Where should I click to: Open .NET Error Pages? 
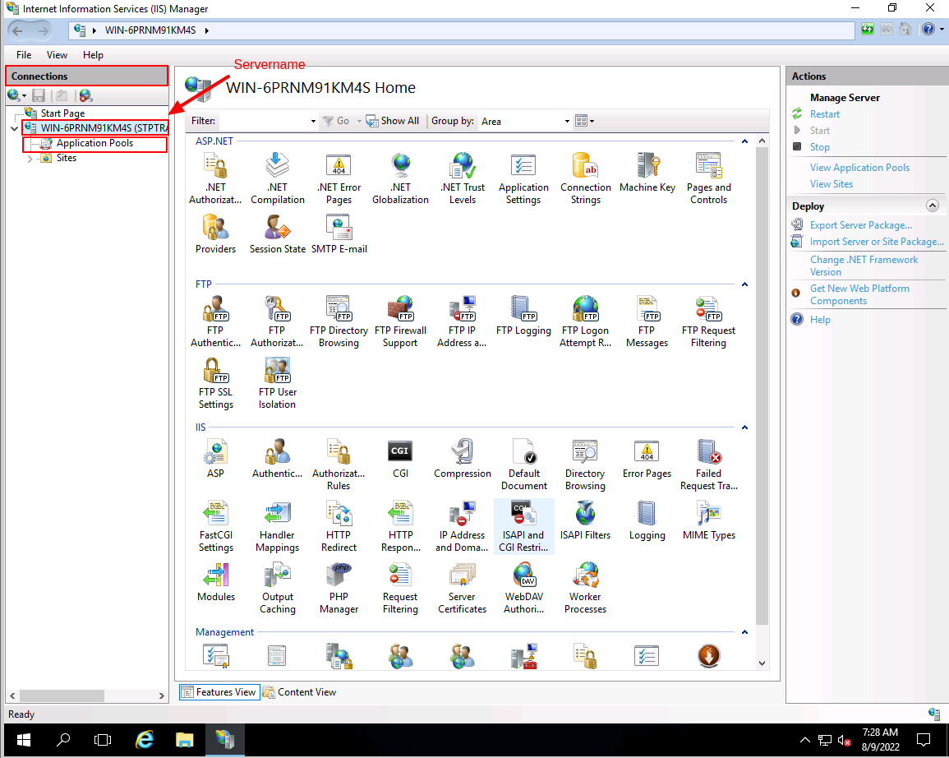point(339,178)
